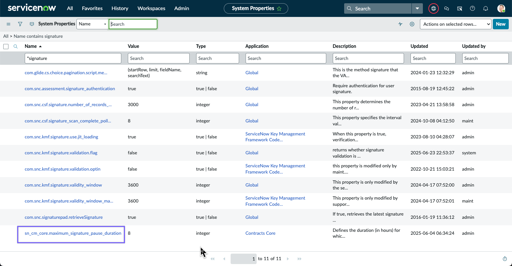Click Name contains signature breadcrumb
This screenshot has width=512, height=266.
pyautogui.click(x=38, y=36)
